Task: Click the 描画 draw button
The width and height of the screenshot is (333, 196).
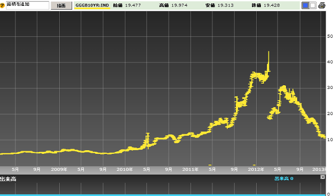Action: (61, 5)
